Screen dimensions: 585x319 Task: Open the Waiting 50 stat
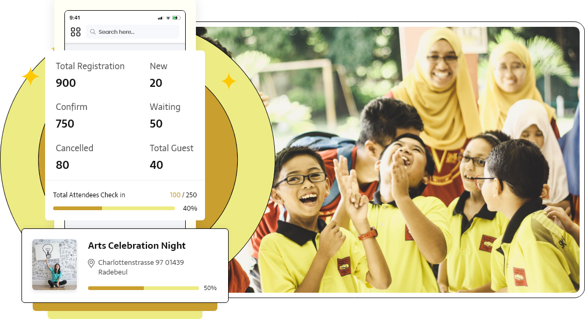click(x=165, y=115)
